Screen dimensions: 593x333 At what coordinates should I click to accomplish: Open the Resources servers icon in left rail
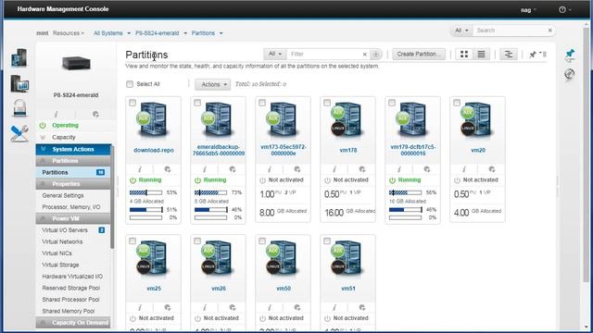tap(19, 58)
